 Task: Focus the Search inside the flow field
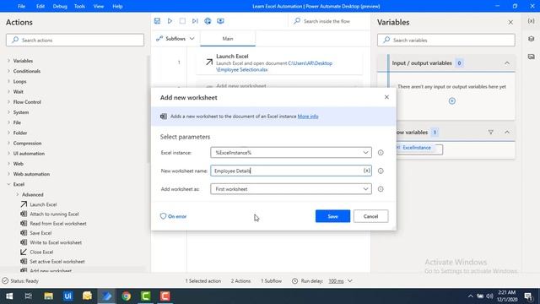click(327, 21)
